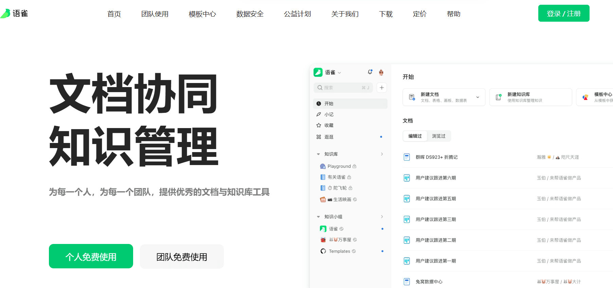Click the lock icon beside Playground
Image resolution: width=613 pixels, height=288 pixels.
coord(355,166)
